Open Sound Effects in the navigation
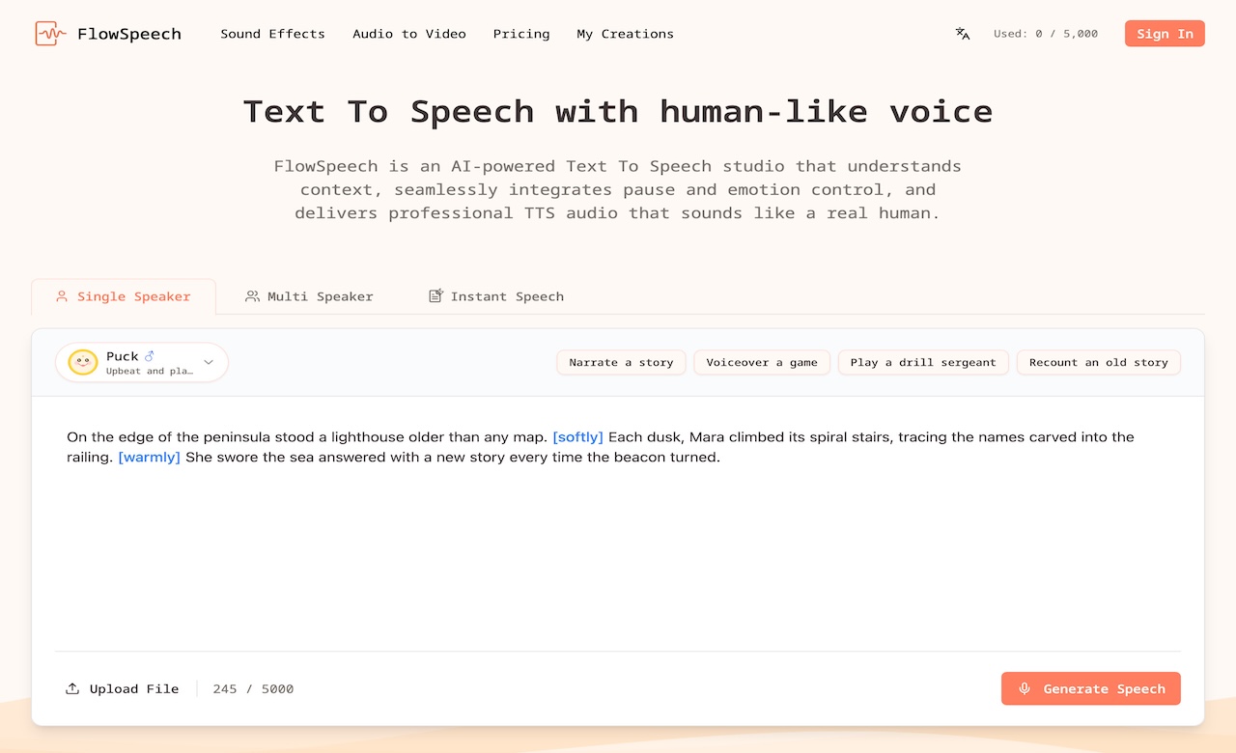This screenshot has height=753, width=1236. click(x=272, y=34)
